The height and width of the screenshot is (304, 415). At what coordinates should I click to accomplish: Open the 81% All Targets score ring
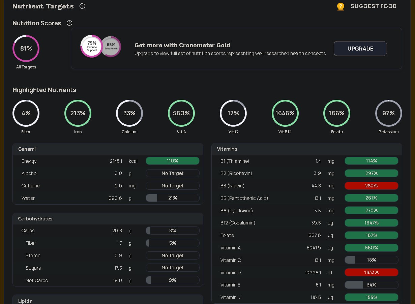26,49
